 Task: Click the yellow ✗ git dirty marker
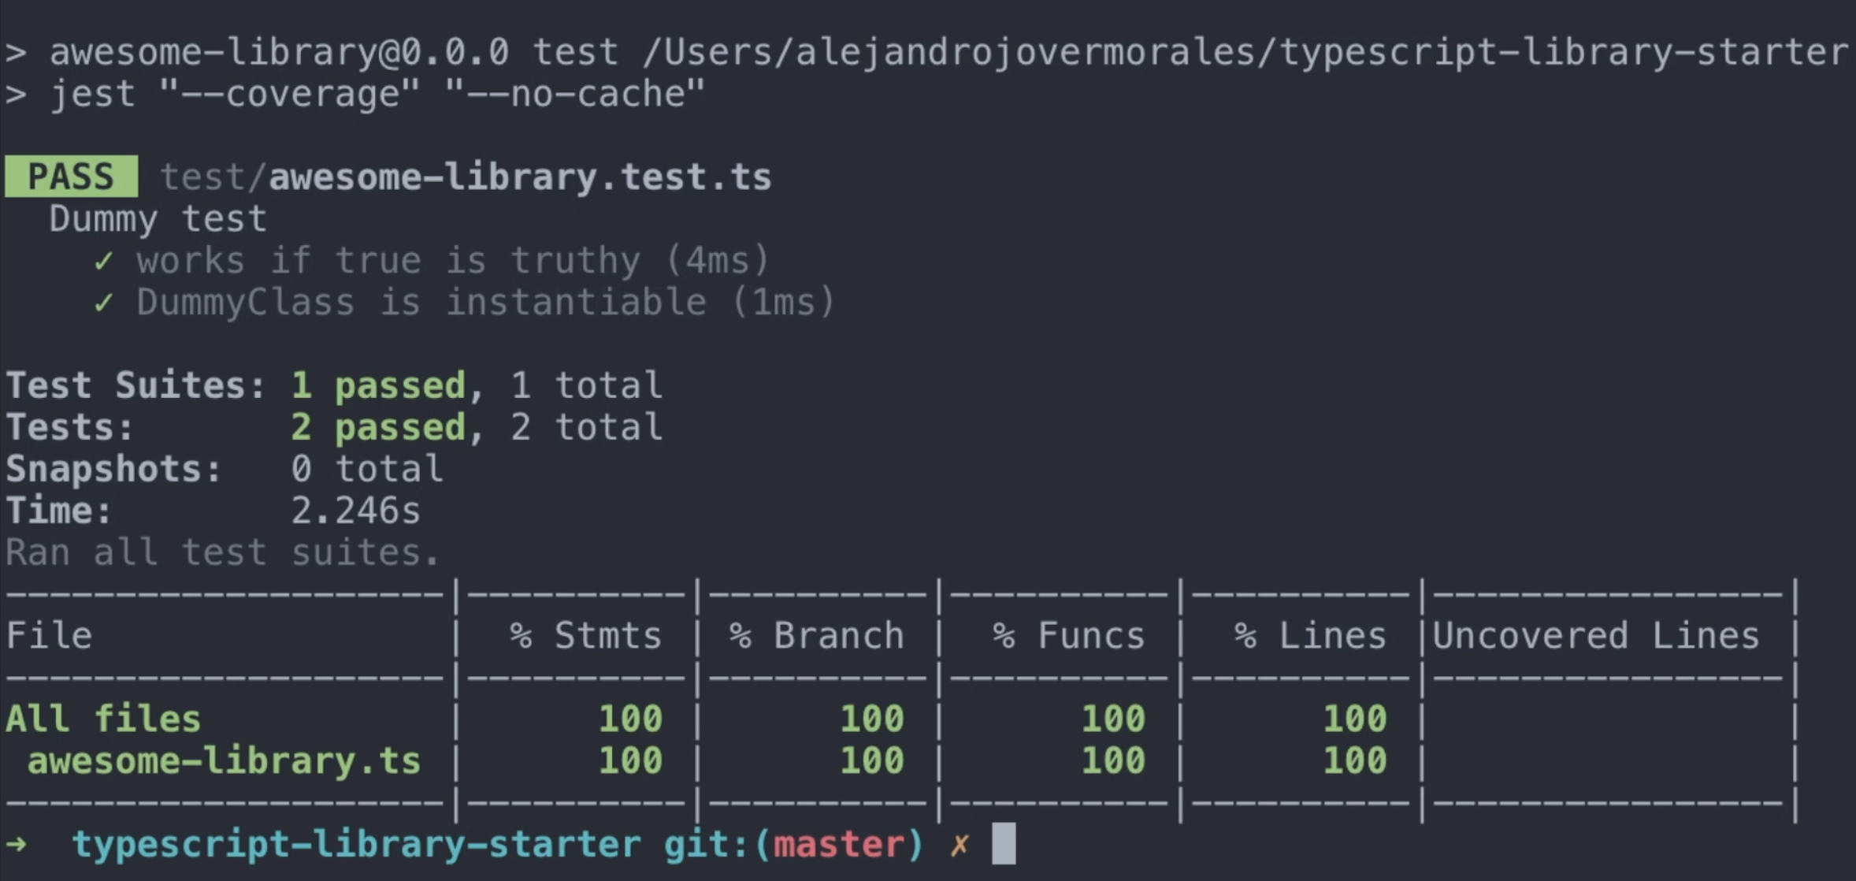coord(959,845)
